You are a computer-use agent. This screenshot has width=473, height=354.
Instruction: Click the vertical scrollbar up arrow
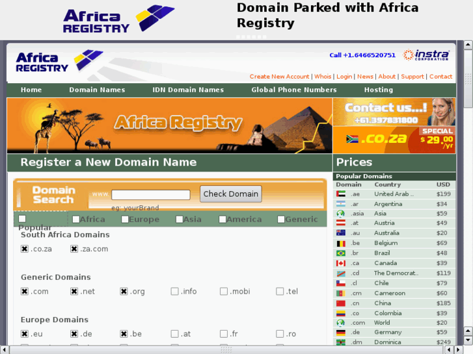click(468, 45)
